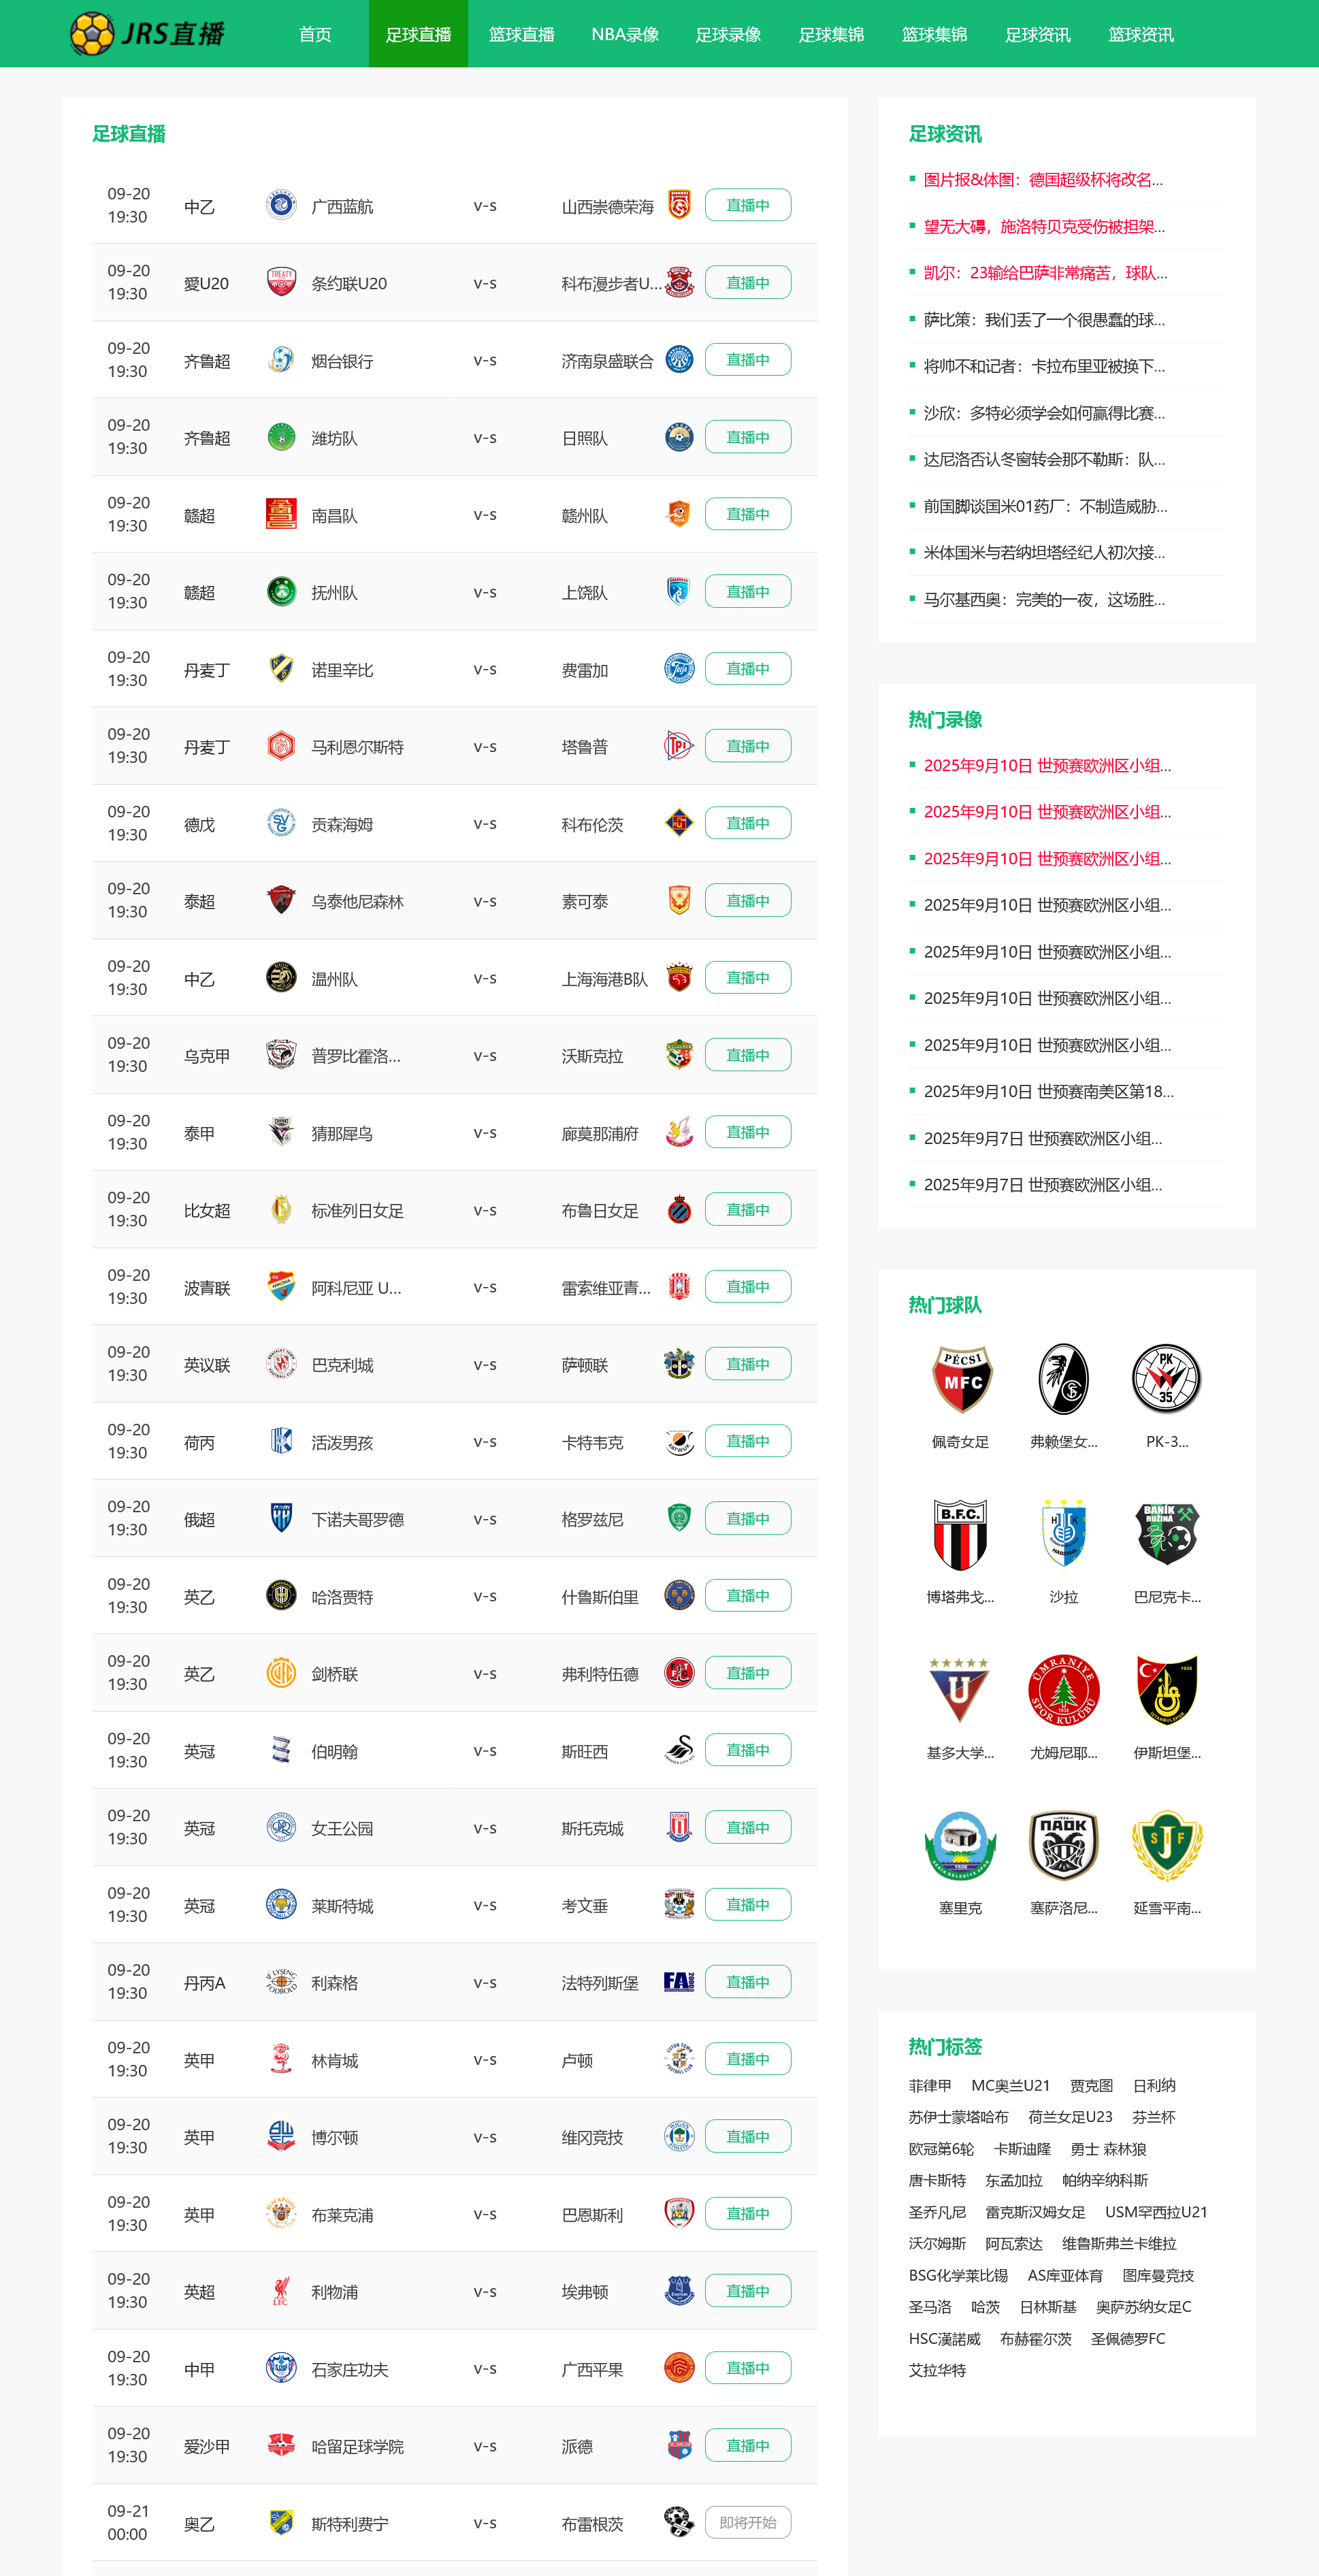Go to the 足球资讯 navigation tab
This screenshot has width=1319, height=2576.
point(1037,34)
